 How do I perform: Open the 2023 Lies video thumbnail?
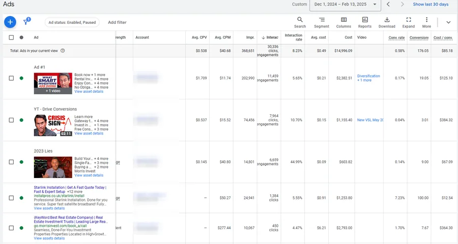(x=53, y=167)
